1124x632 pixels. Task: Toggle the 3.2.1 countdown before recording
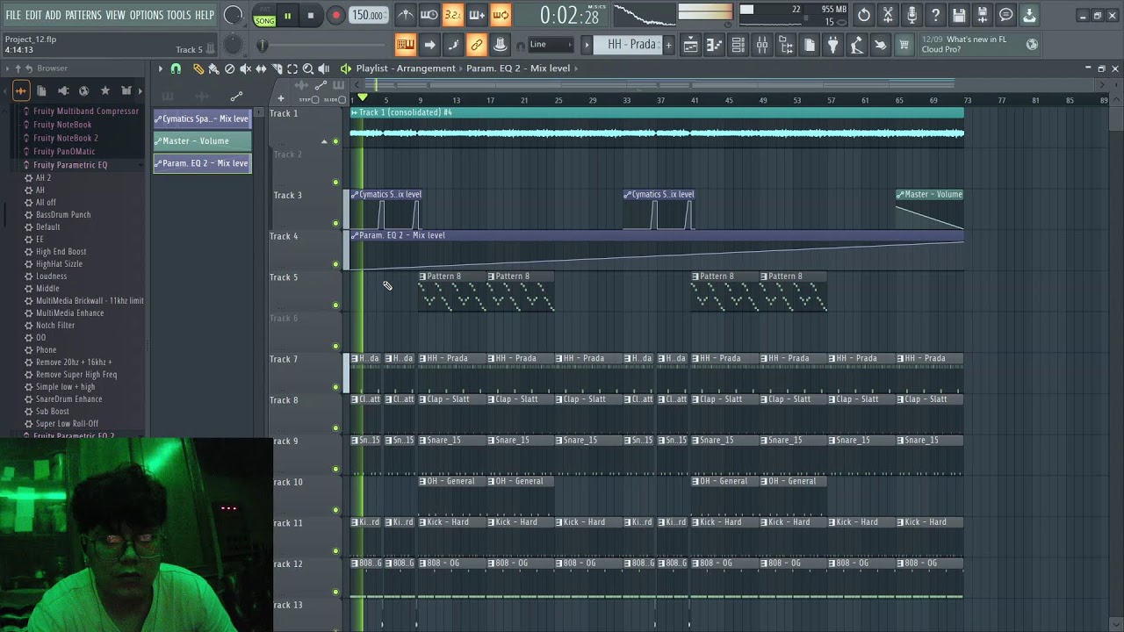click(x=452, y=15)
